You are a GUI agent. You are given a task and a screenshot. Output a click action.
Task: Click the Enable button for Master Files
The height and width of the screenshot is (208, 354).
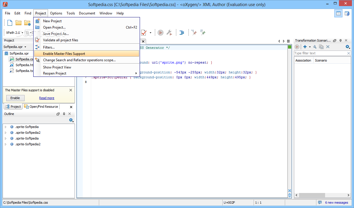(15, 98)
